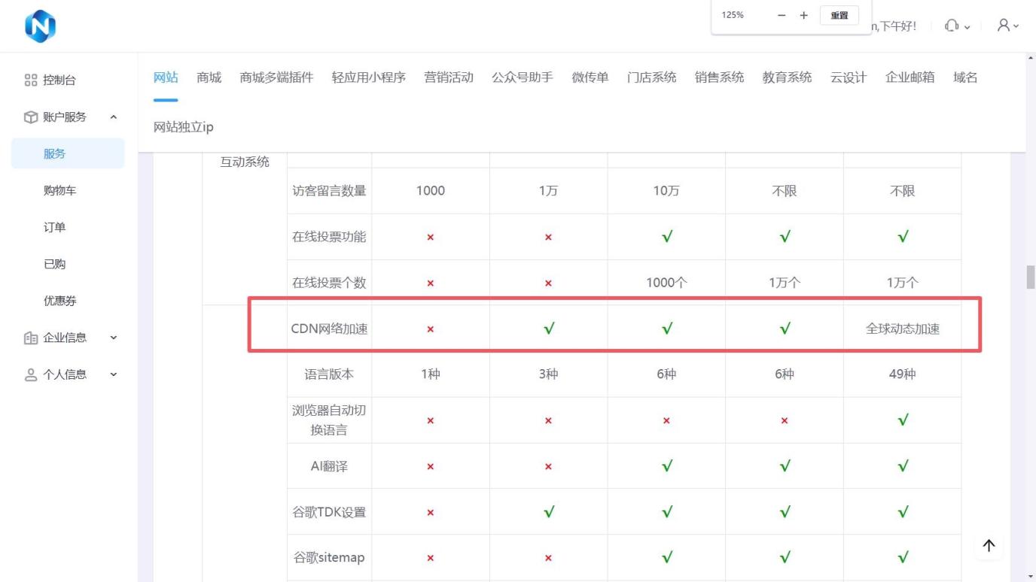Expand the 企业信息 section chevron
The height and width of the screenshot is (582, 1036).
[x=114, y=338]
